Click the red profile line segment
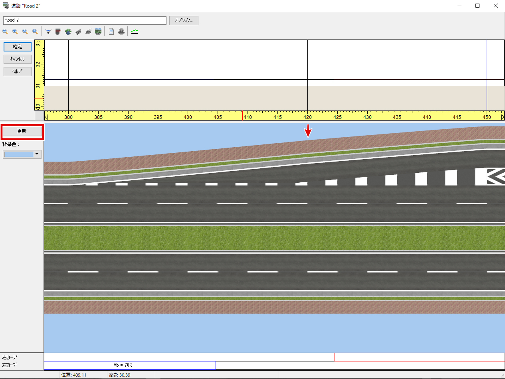Viewport: 505px width, 379px height. pyautogui.click(x=419, y=79)
